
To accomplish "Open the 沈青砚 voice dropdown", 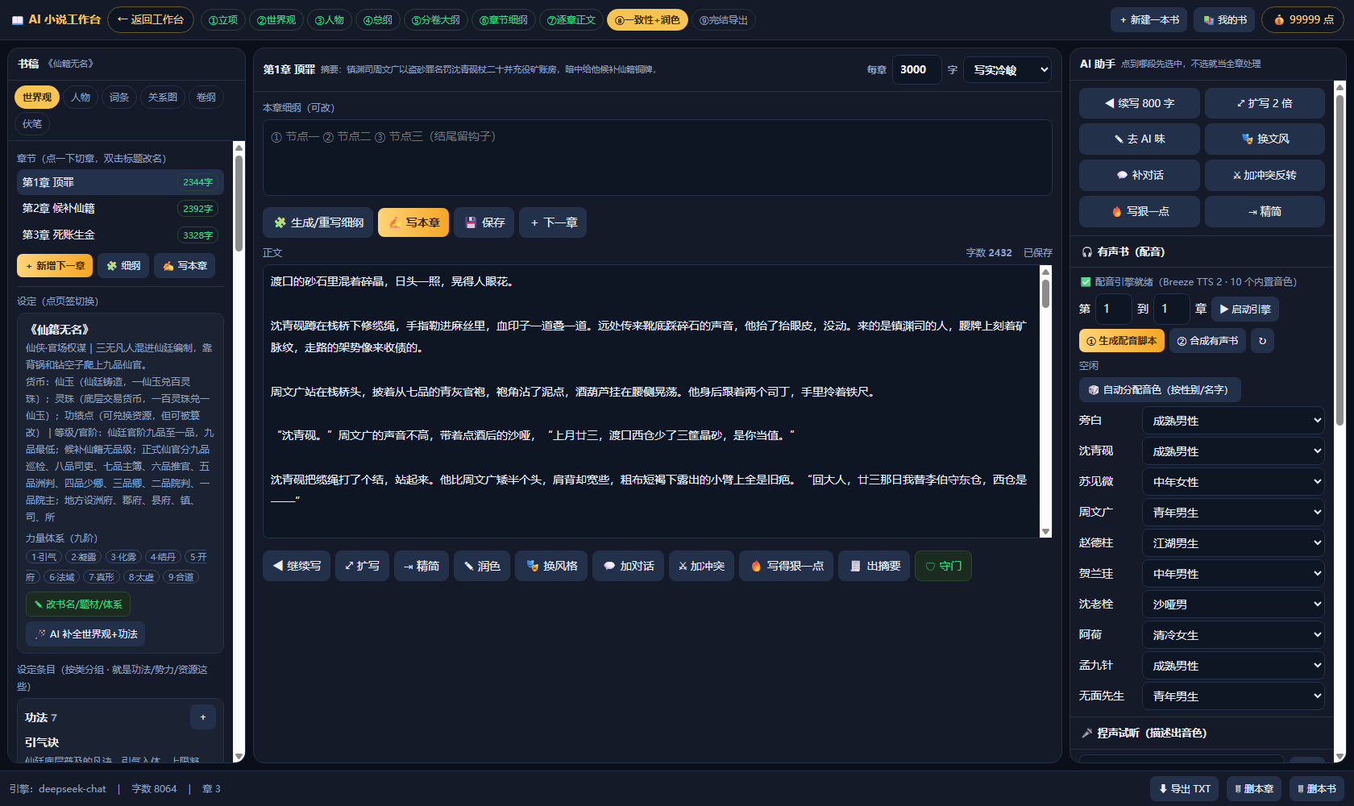I will click(1233, 451).
